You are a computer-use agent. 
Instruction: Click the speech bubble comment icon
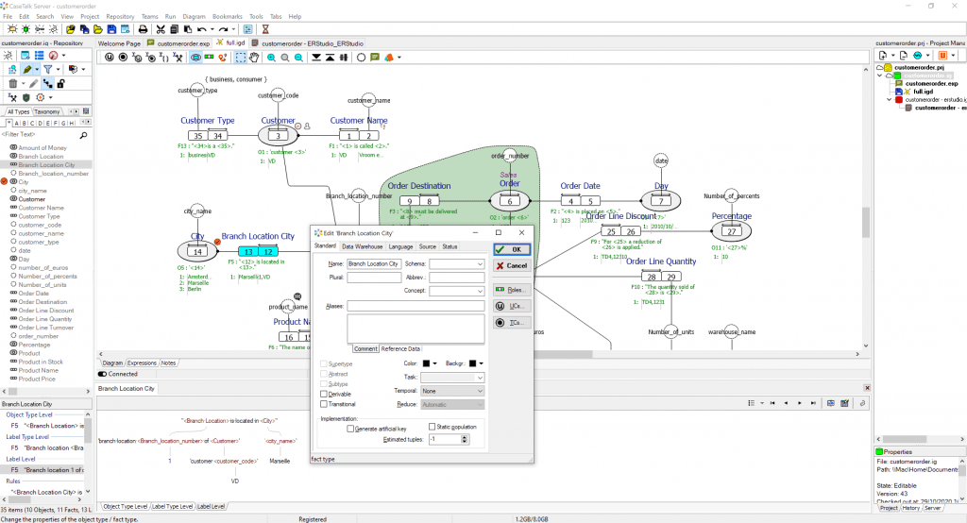[x=375, y=58]
